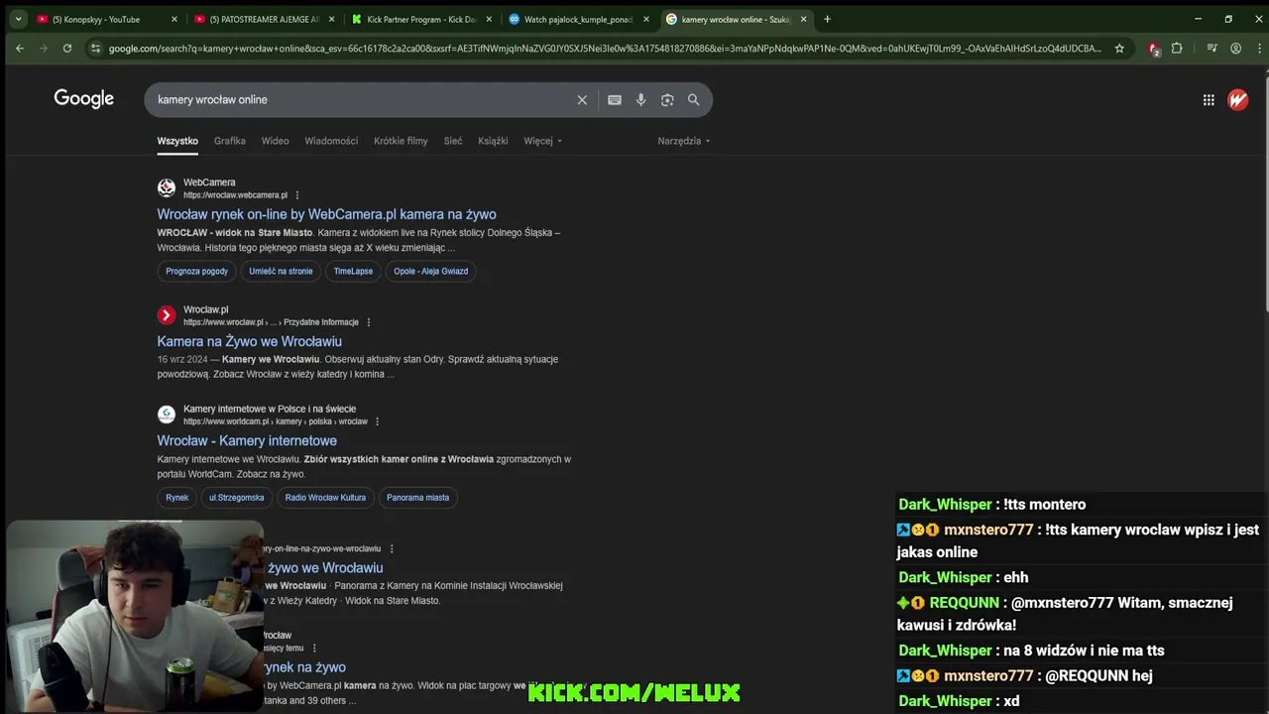The image size is (1269, 714).
Task: Expand the Więcej filters dropdown
Action: pyautogui.click(x=542, y=141)
